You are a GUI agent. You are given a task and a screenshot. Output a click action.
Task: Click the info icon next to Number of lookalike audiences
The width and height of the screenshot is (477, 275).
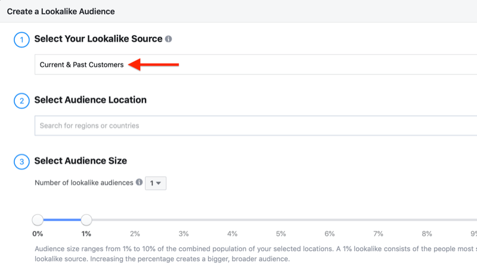(x=139, y=183)
